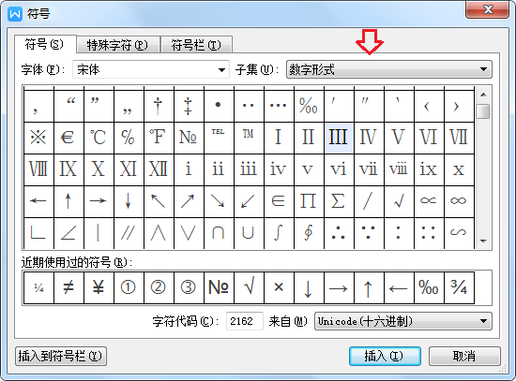
Task: Choose the TEL symbol
Action: (219, 138)
